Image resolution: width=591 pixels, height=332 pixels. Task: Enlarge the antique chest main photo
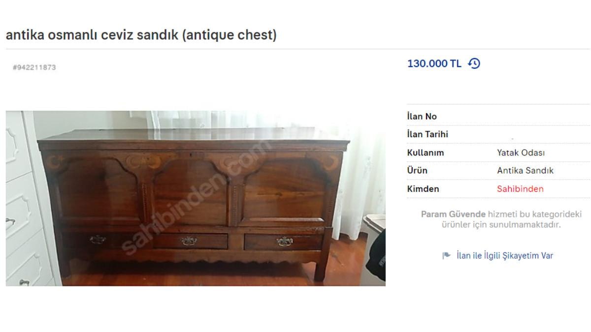pyautogui.click(x=196, y=198)
